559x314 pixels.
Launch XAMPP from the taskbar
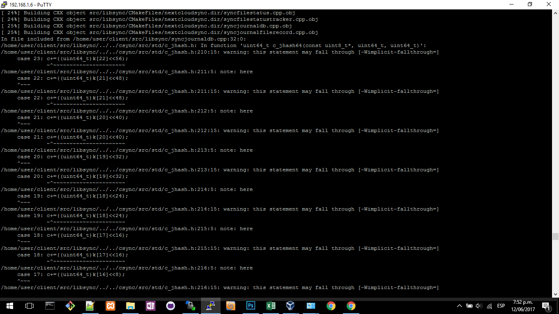click(110, 306)
